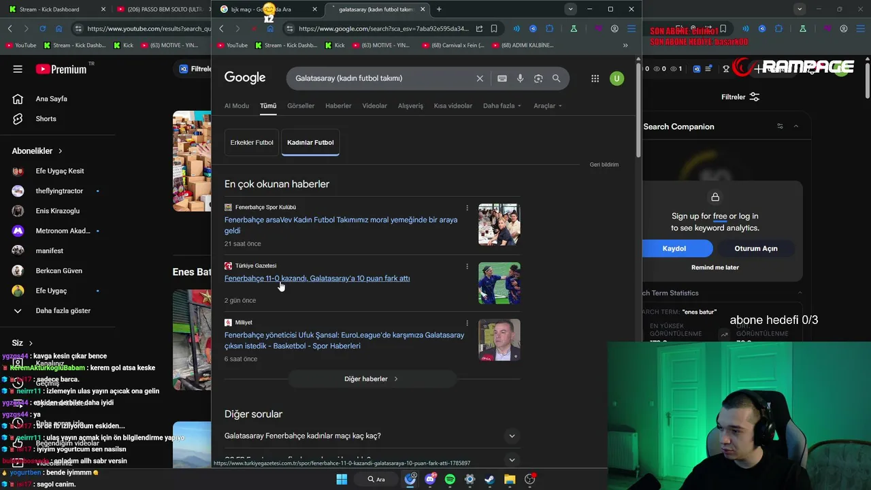Open more options for Fenerbahçe Spor Kulübü news
Viewport: 871px width, 490px height.
tap(467, 208)
